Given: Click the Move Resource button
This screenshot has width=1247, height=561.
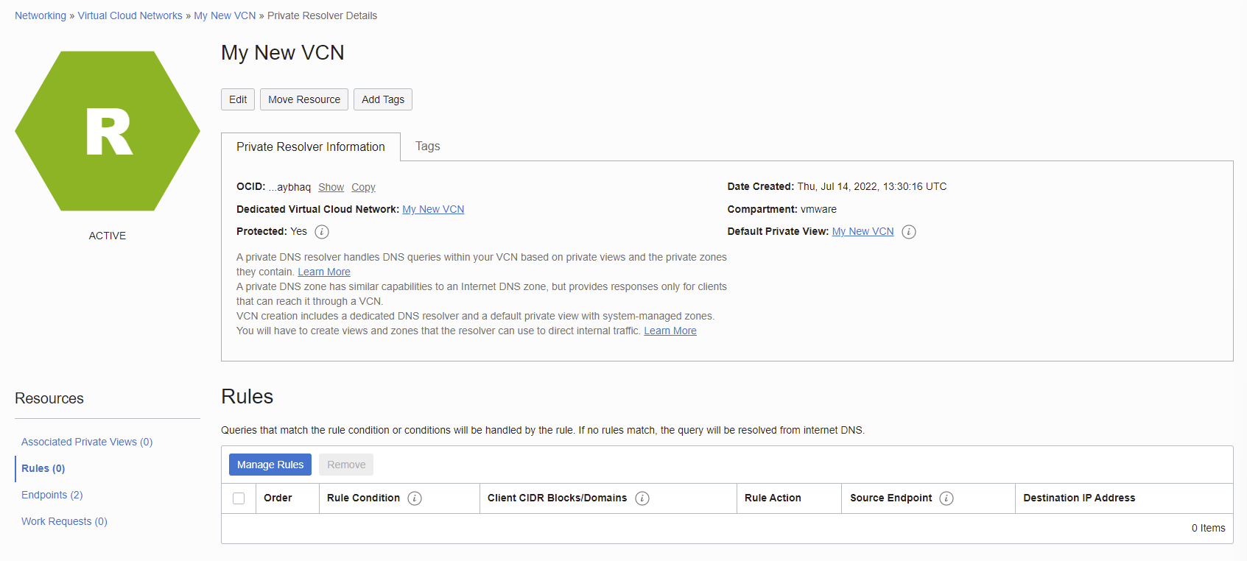Looking at the screenshot, I should tap(303, 99).
